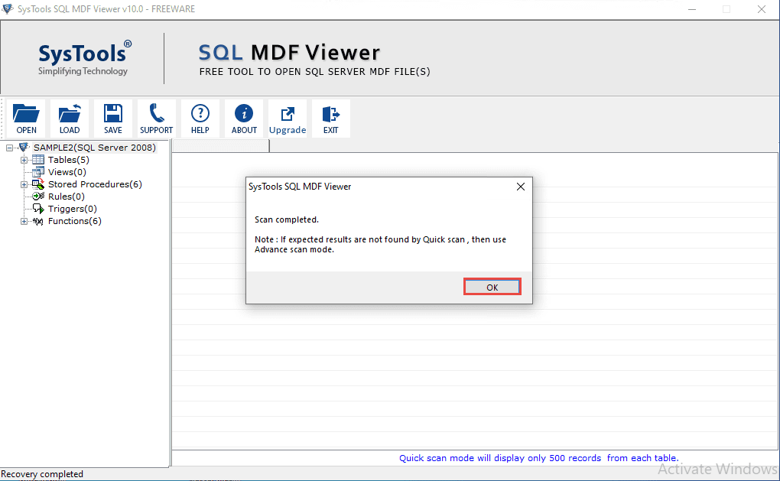Expand the Stored Procedures(6) node
The width and height of the screenshot is (780, 481).
pos(24,184)
